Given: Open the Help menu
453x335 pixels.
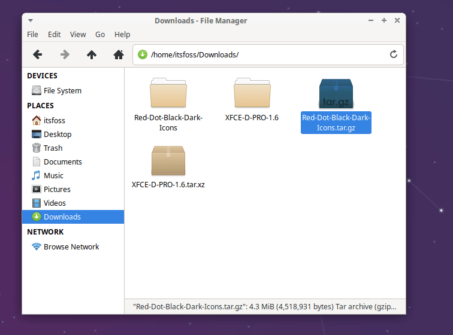Looking at the screenshot, I should (x=122, y=35).
